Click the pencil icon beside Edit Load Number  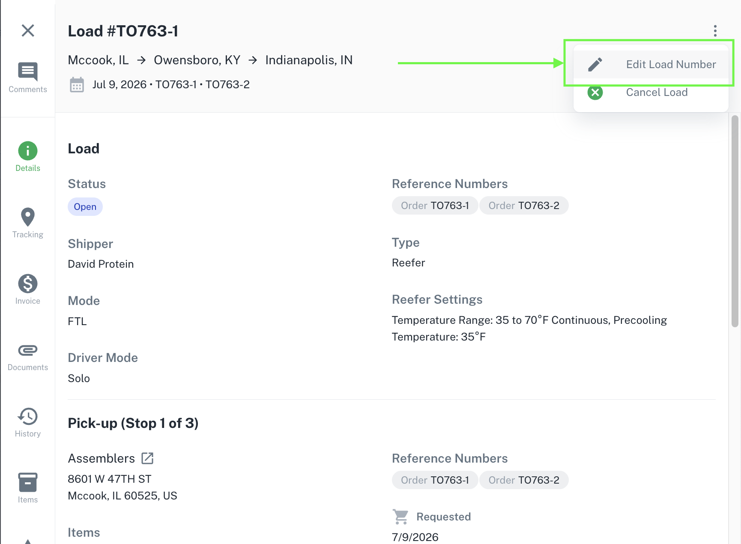coord(595,65)
